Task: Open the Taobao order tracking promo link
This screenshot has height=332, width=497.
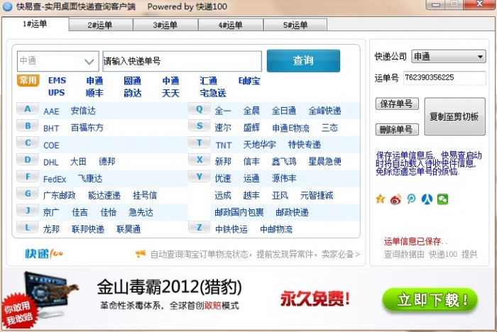Action: (255, 254)
